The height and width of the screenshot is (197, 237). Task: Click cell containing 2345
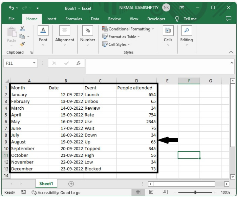[x=136, y=122]
